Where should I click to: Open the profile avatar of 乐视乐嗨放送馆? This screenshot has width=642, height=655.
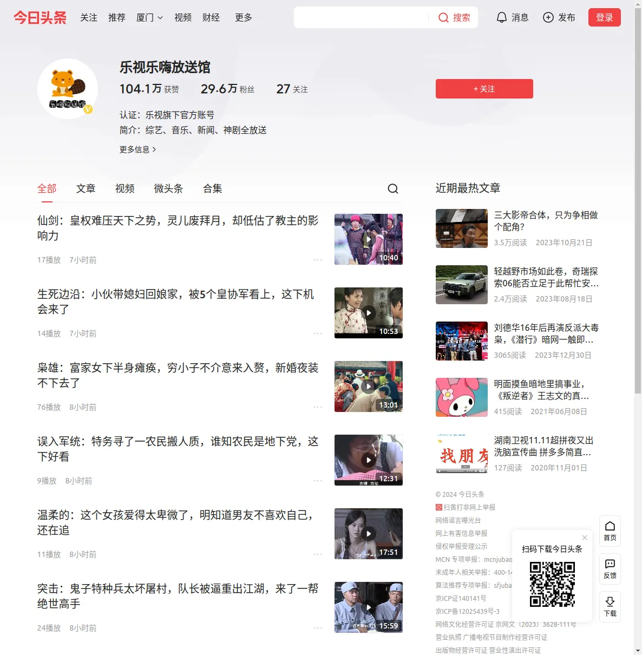click(68, 89)
